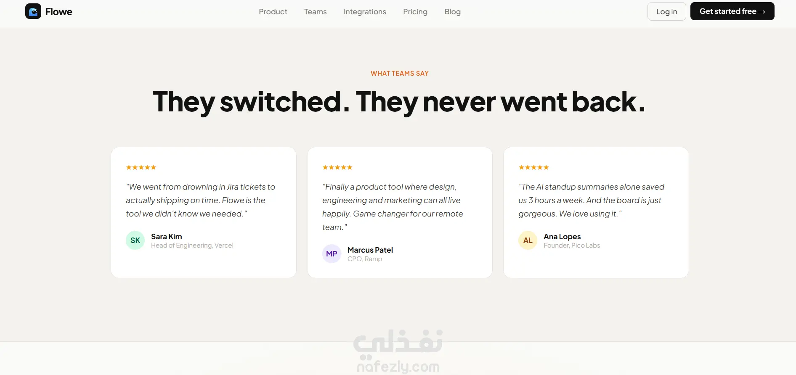
Task: Click the star rating on Sara Kim's review
Action: click(x=141, y=167)
